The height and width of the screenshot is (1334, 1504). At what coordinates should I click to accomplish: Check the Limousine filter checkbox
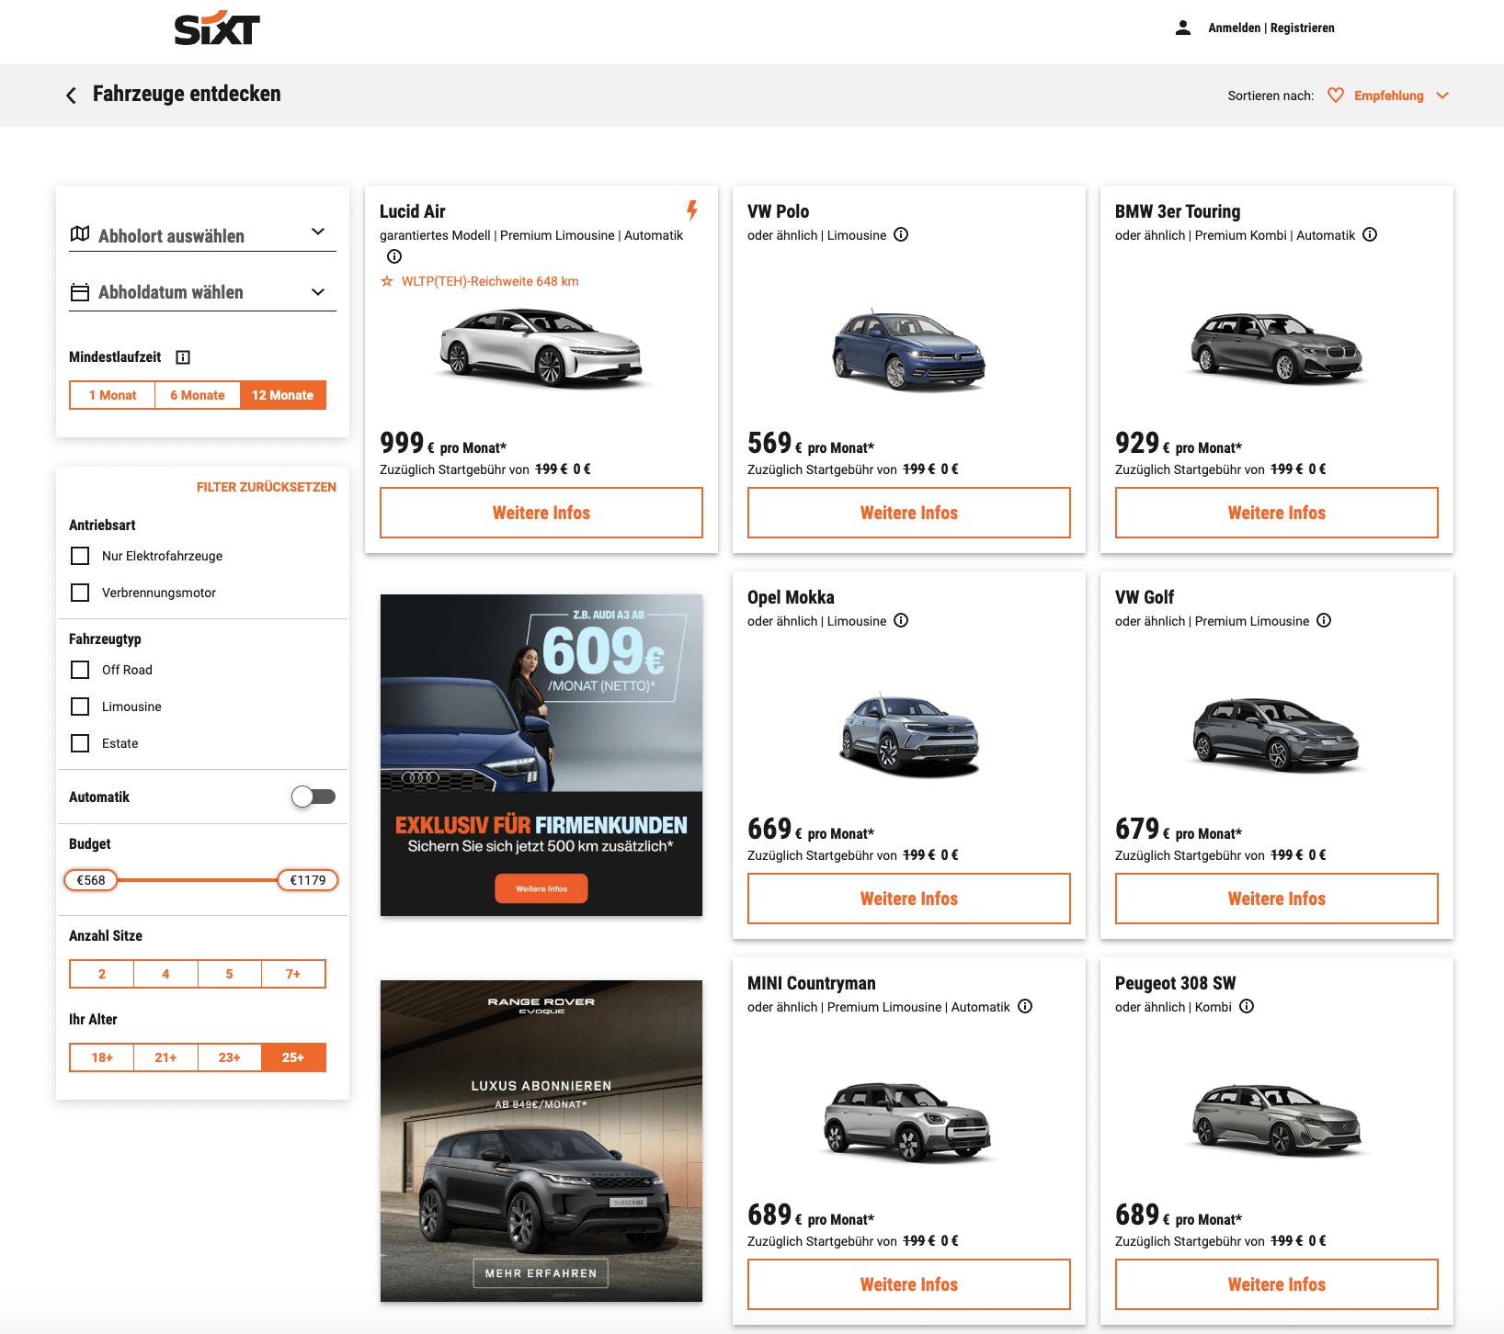coord(80,707)
